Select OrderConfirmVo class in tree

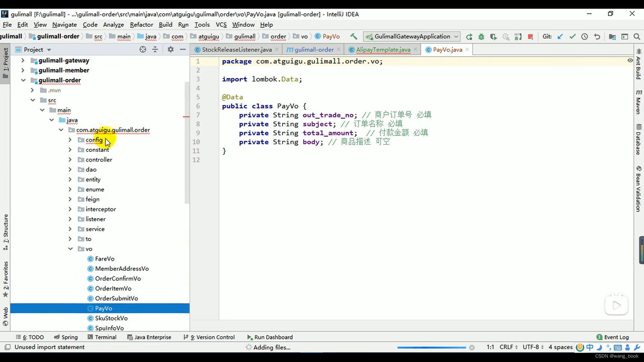pos(118,279)
